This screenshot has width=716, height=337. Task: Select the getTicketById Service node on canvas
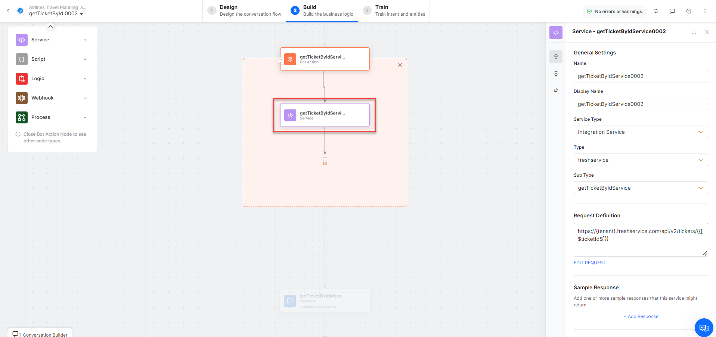325,115
